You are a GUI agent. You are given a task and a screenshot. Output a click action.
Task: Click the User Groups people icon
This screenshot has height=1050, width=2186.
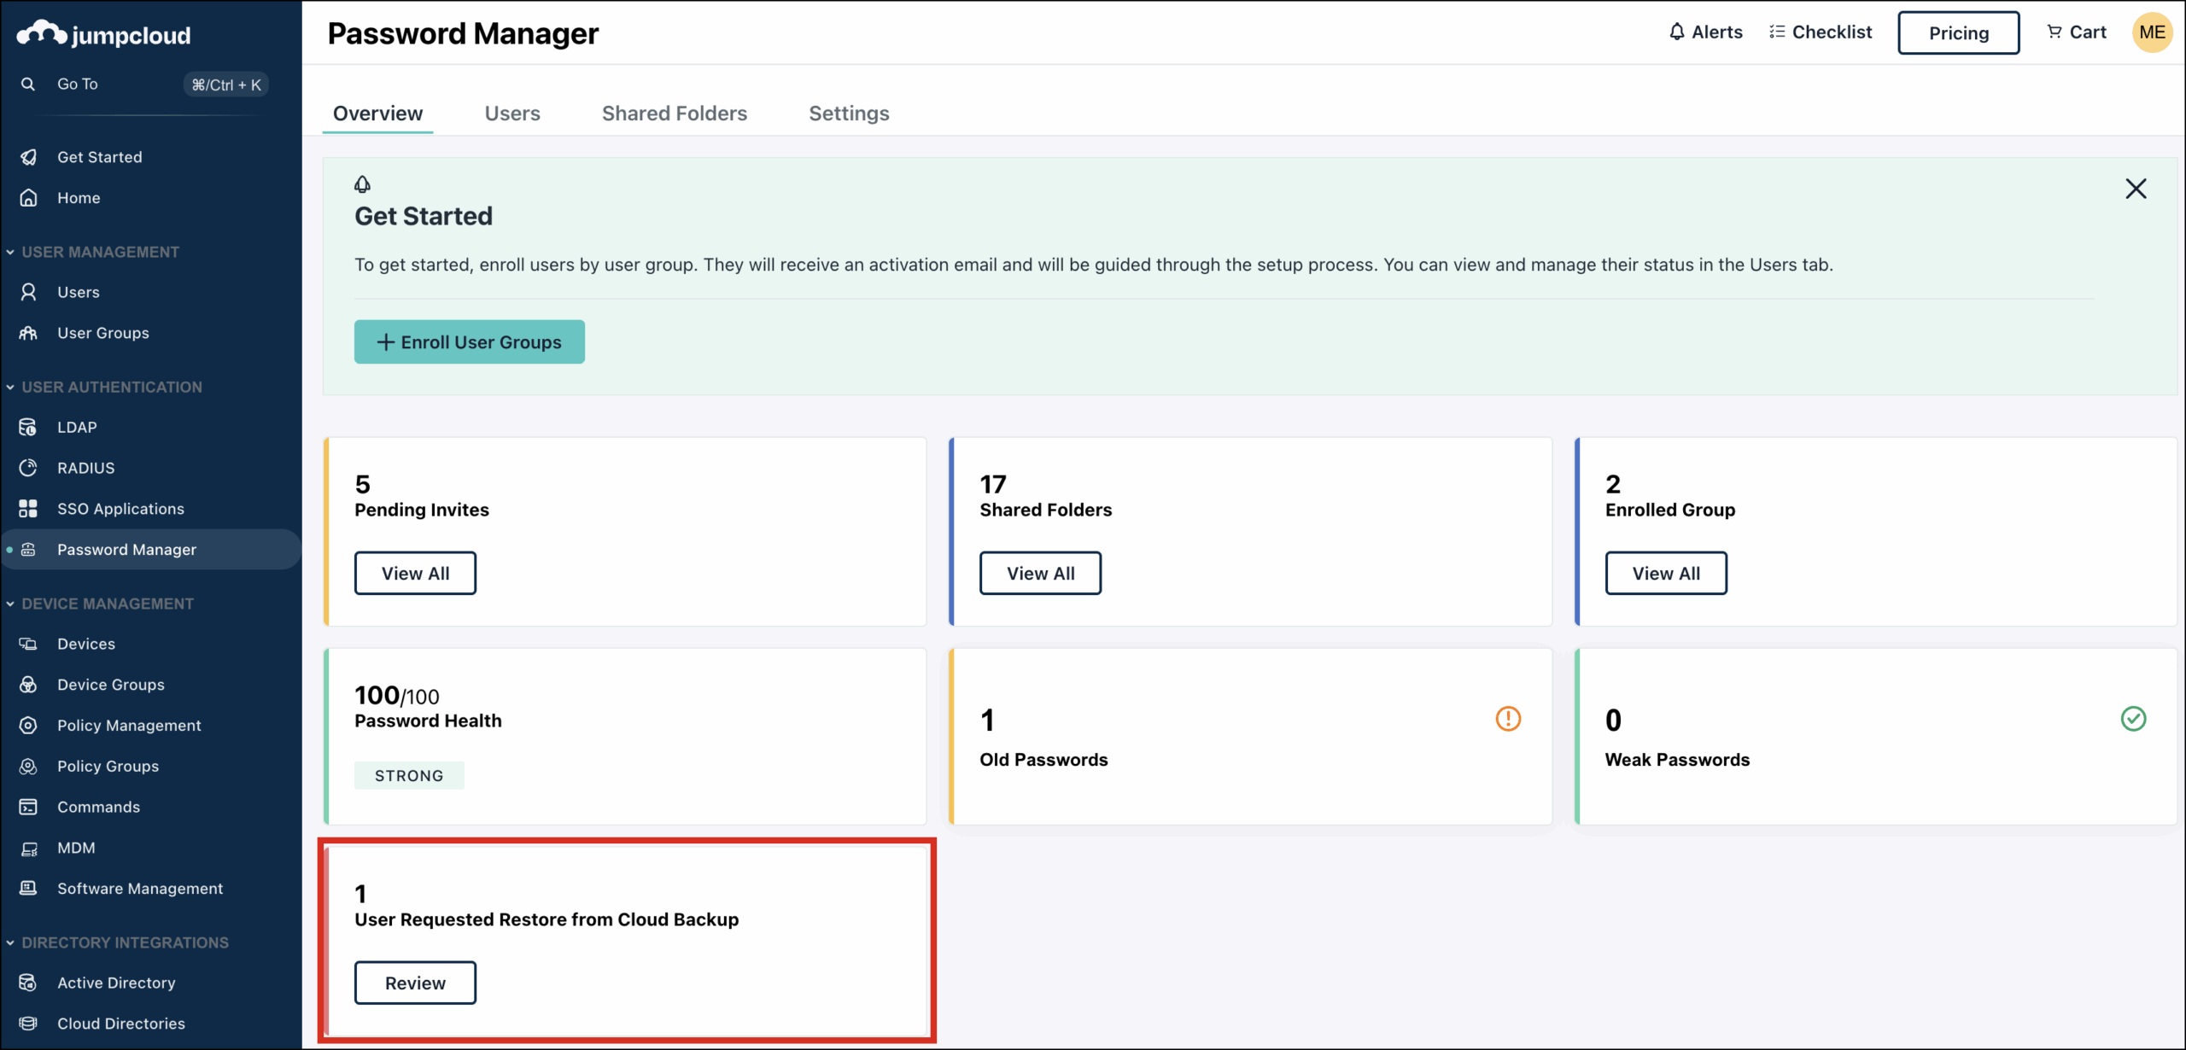tap(28, 333)
